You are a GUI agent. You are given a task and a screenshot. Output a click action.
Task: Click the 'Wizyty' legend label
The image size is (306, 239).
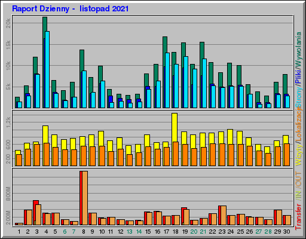299,155
